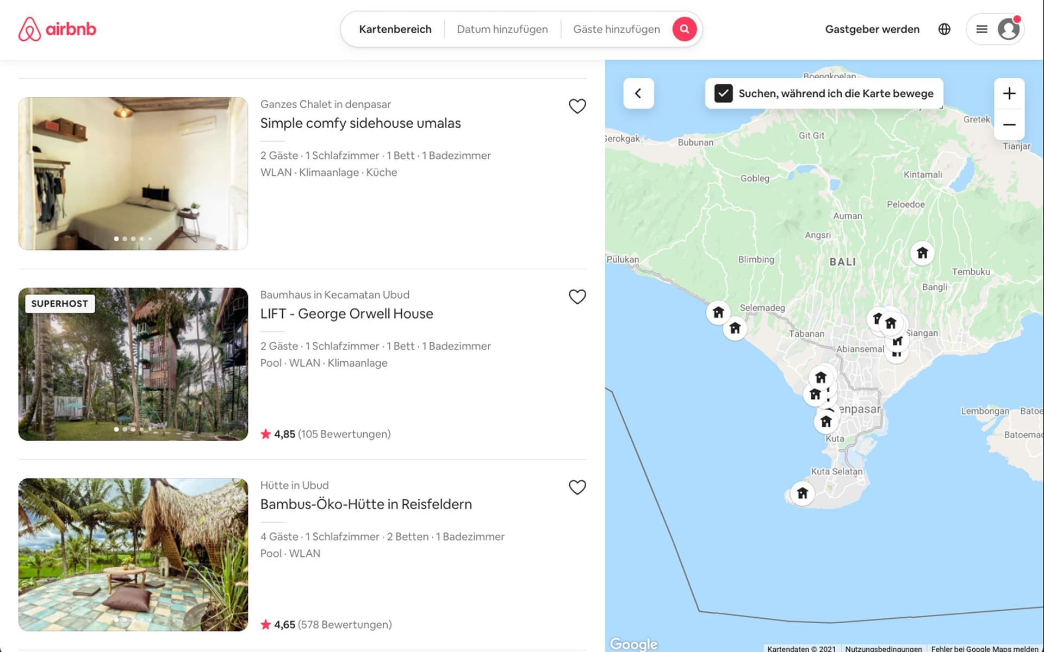
Task: Favorite the LIFT - George Orwell House listing
Action: (x=577, y=297)
